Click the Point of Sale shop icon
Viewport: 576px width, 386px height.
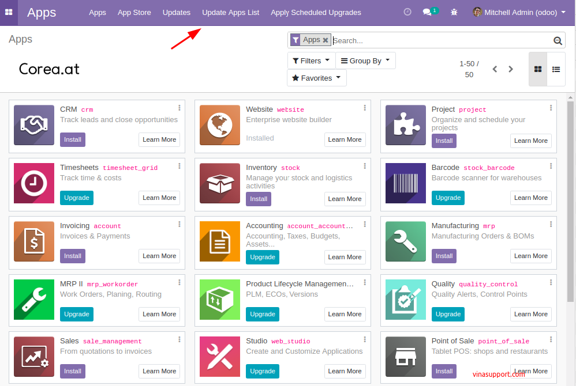coord(406,357)
